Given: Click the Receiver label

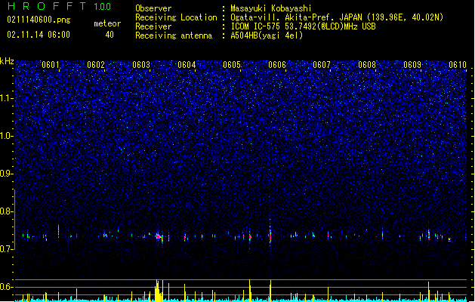Looking at the screenshot, I should (x=153, y=26).
